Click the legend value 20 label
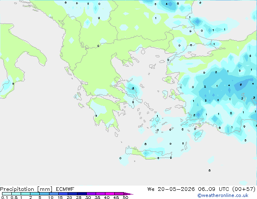257x199 pixels. 69,197
